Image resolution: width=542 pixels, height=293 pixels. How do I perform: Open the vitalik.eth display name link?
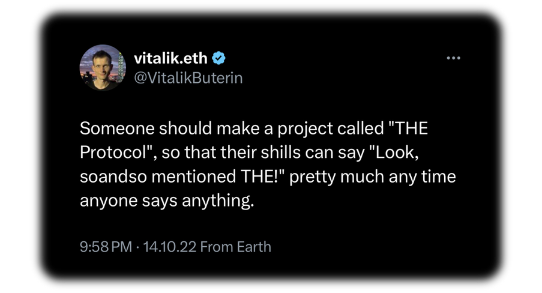point(170,58)
